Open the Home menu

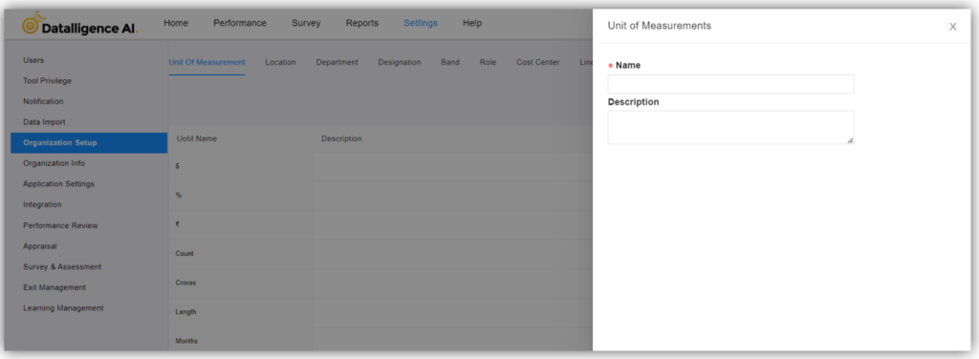tap(176, 23)
